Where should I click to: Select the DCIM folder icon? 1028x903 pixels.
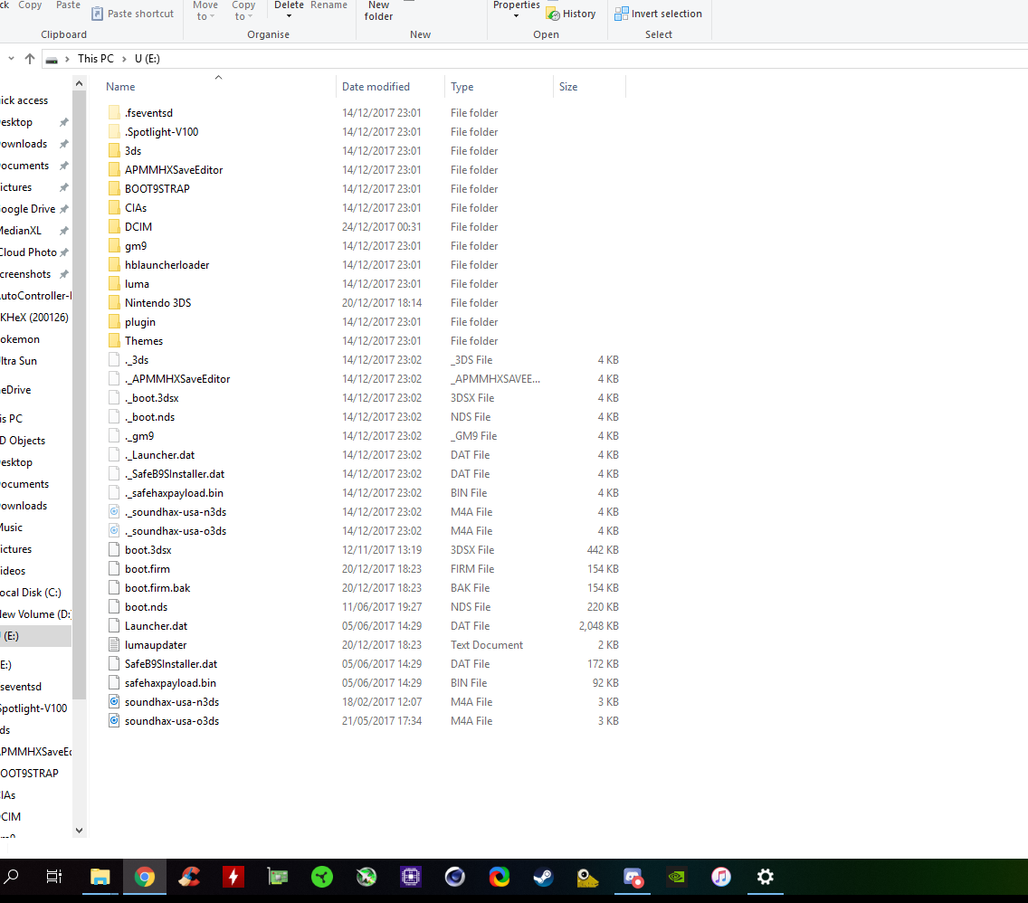coord(114,227)
